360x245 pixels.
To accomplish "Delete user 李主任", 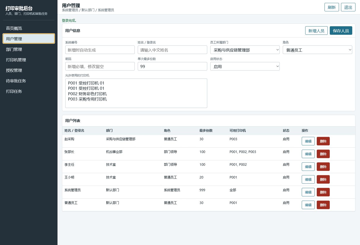I will [x=323, y=167].
